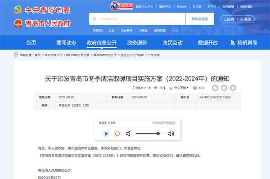Click hot search term 疫情防控
The height and width of the screenshot is (179, 270).
[160, 31]
